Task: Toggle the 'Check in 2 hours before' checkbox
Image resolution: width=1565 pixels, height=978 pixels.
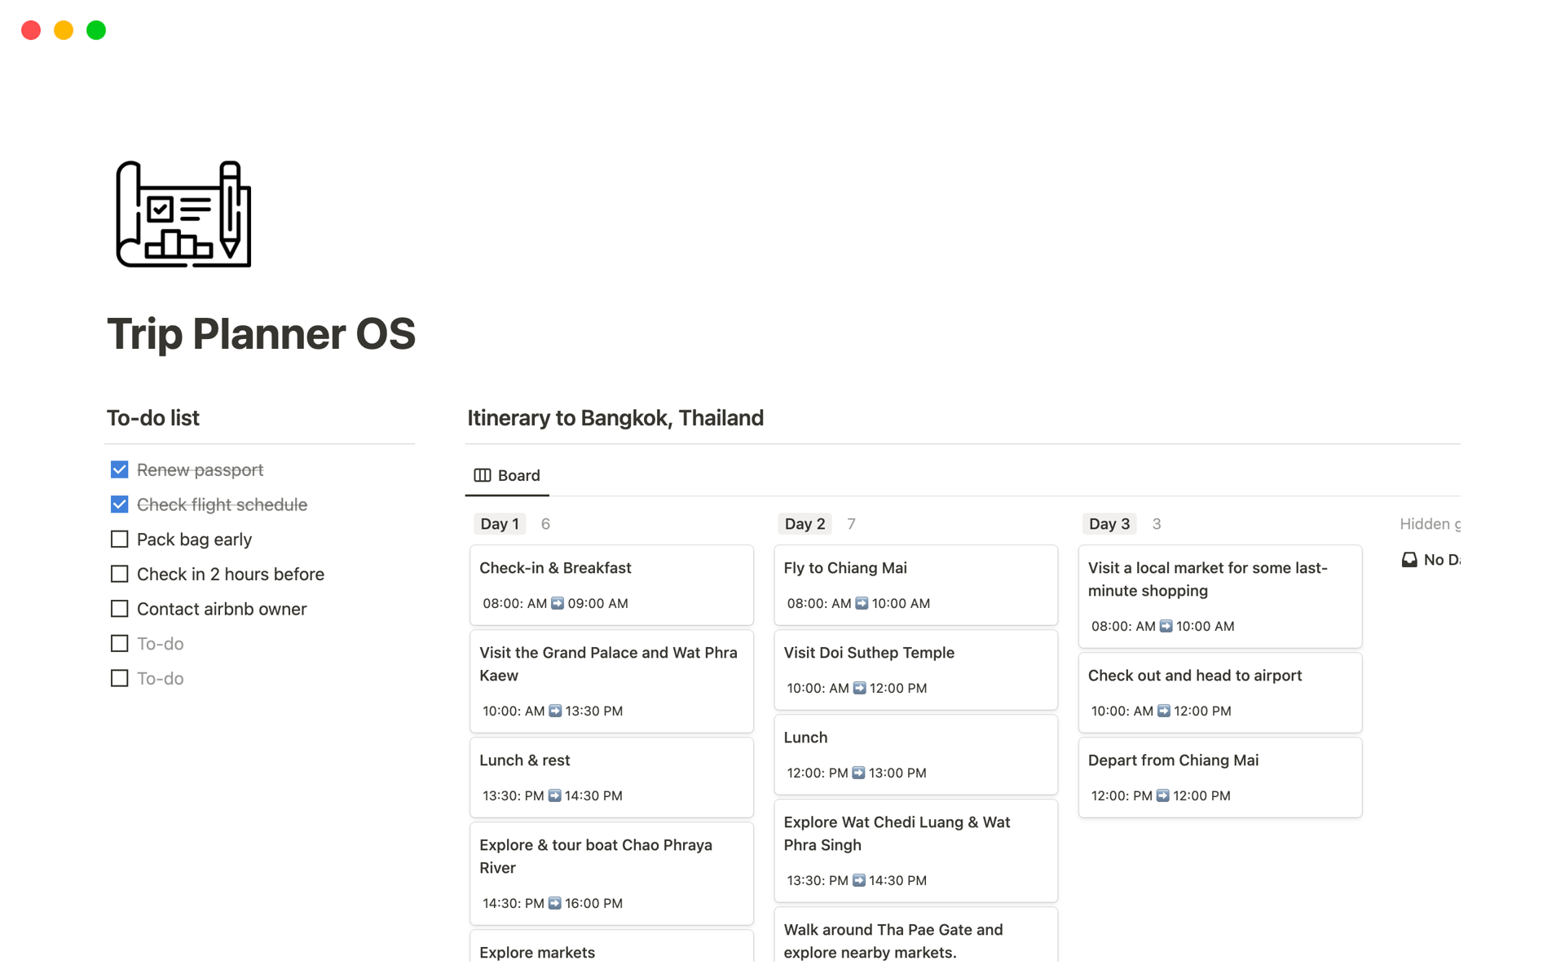Action: pyautogui.click(x=121, y=574)
